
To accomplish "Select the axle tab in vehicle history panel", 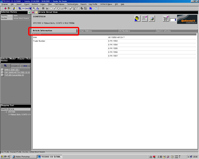I will (25, 66).
